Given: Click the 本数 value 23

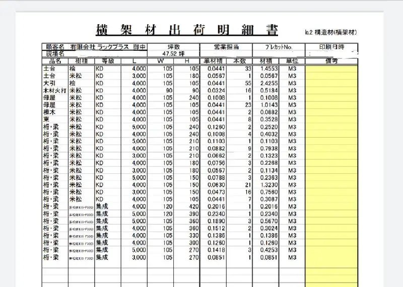Looking at the screenshot, I should tap(248, 105).
